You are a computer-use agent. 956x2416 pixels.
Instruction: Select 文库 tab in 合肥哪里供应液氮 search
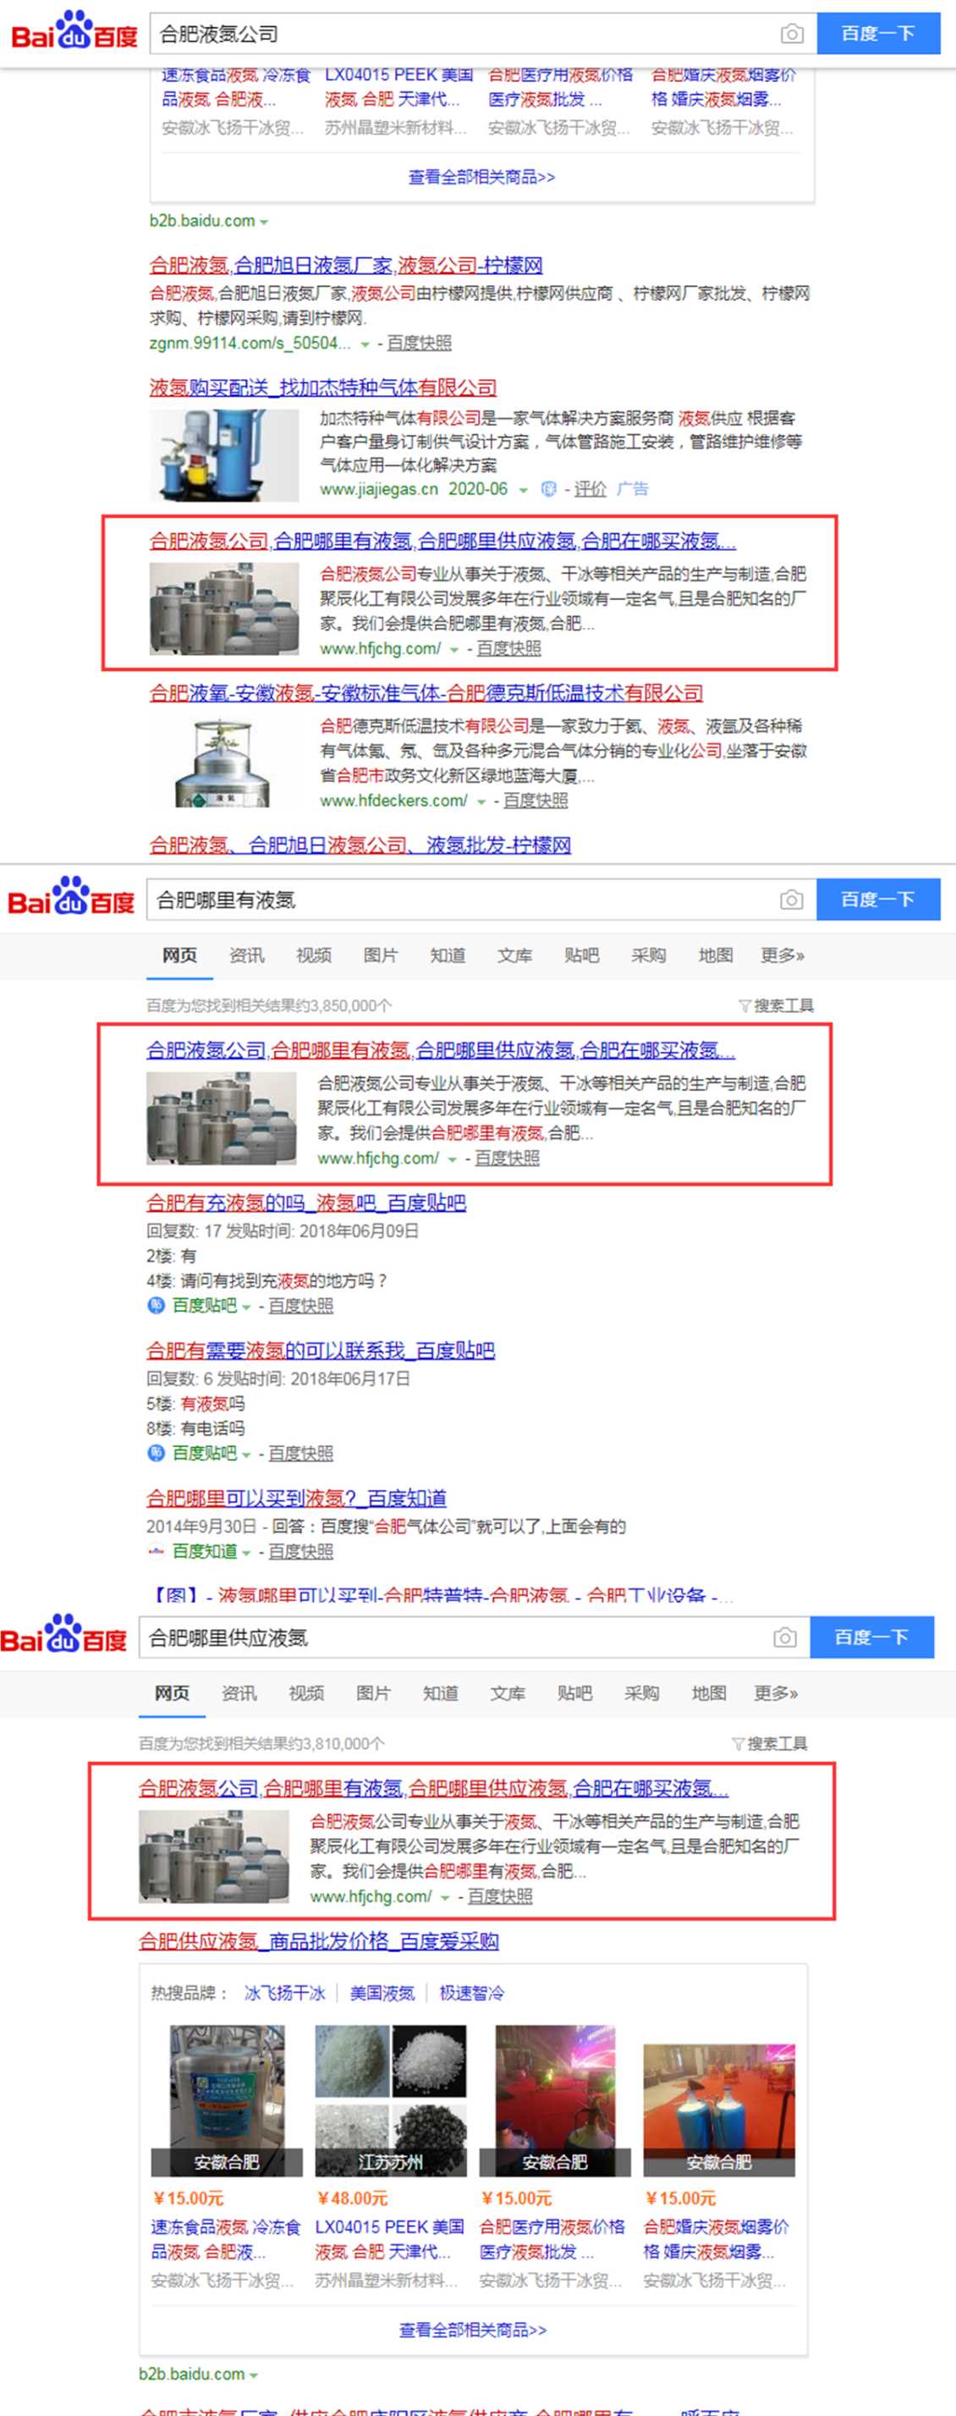point(508,1692)
